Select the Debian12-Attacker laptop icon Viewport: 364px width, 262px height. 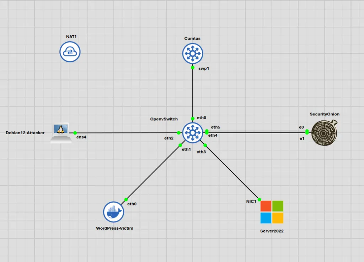pos(61,133)
